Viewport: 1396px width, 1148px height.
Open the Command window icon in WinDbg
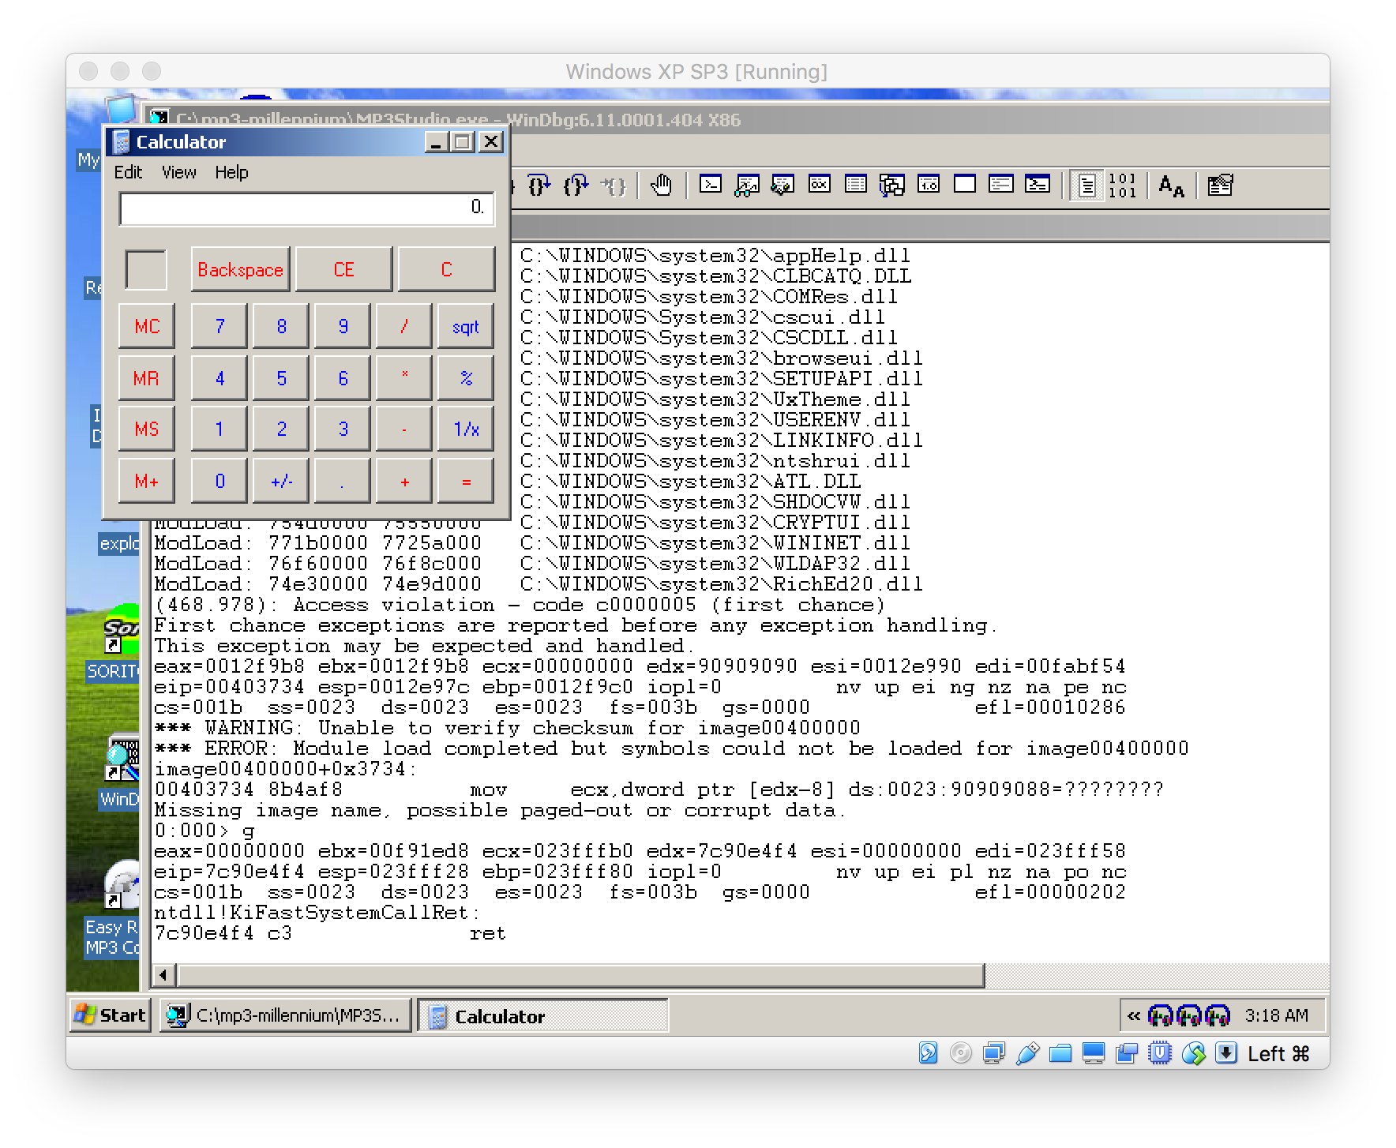(x=711, y=185)
